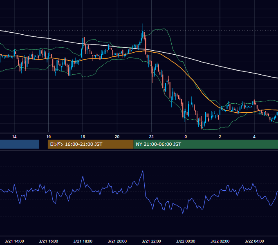Click the 3/22 00:00 label on oscillator axis

tap(186, 241)
